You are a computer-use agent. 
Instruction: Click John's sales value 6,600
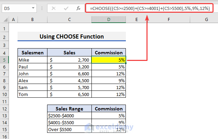click(x=69, y=74)
